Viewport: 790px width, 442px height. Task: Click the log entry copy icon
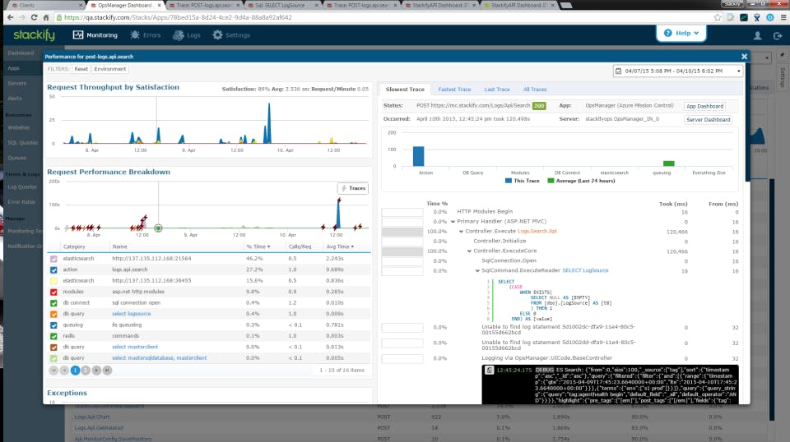coord(489,370)
